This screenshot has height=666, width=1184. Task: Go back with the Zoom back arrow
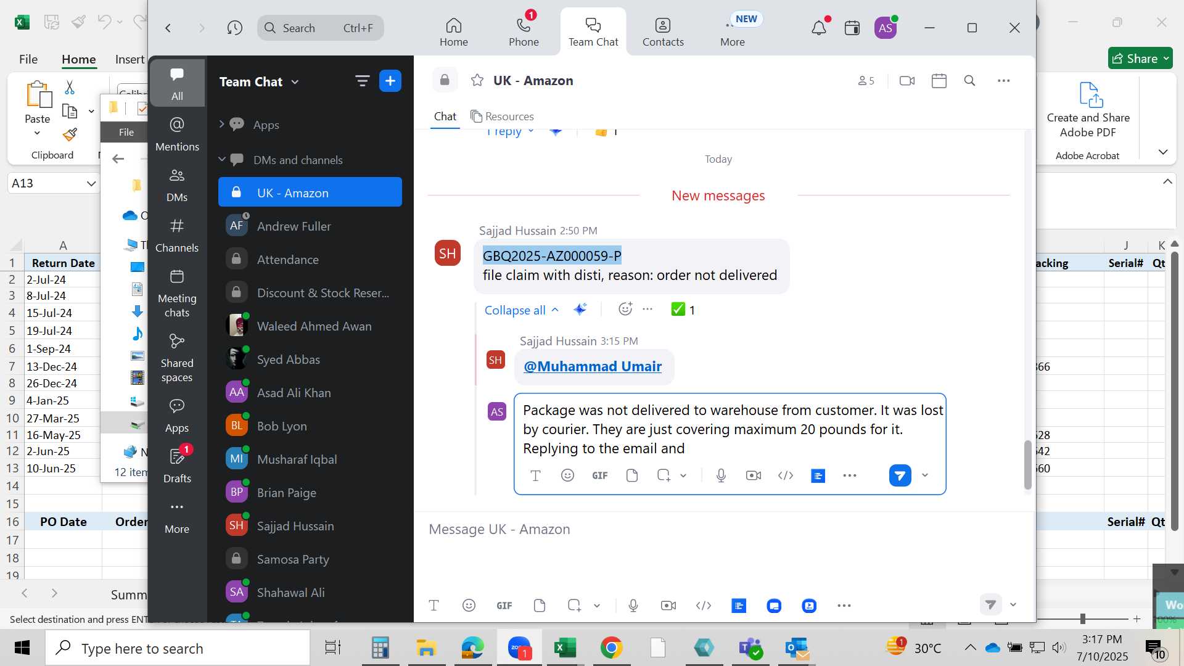[x=168, y=28]
